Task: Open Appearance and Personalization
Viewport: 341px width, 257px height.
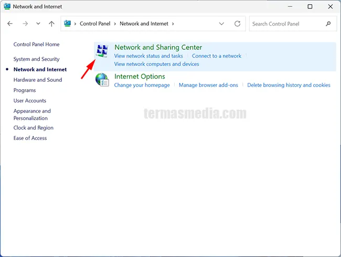Action: (32, 114)
